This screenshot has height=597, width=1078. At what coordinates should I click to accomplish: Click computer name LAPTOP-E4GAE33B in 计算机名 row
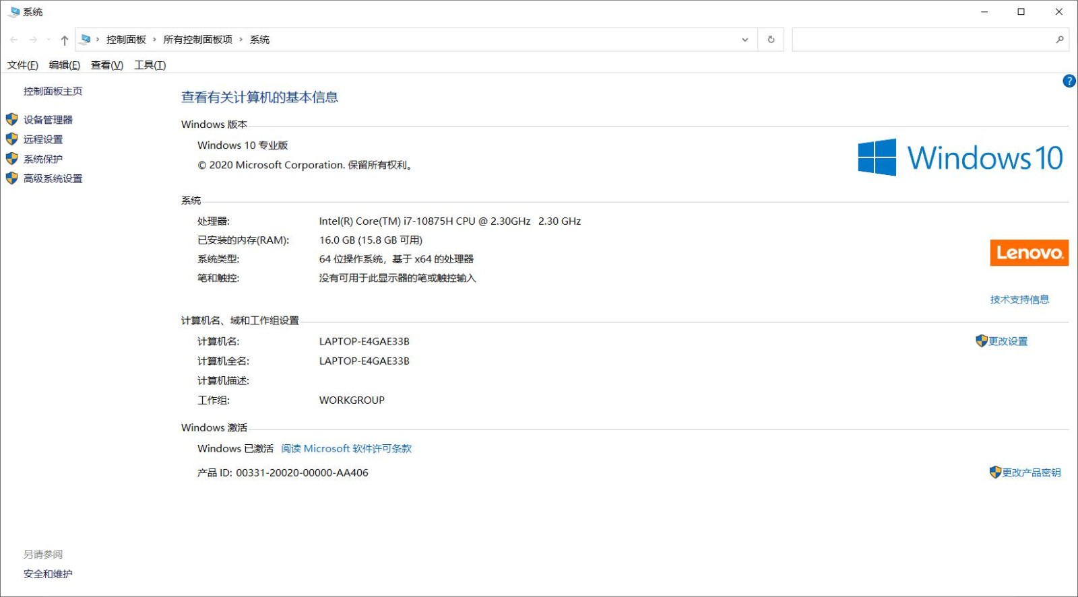click(x=364, y=341)
